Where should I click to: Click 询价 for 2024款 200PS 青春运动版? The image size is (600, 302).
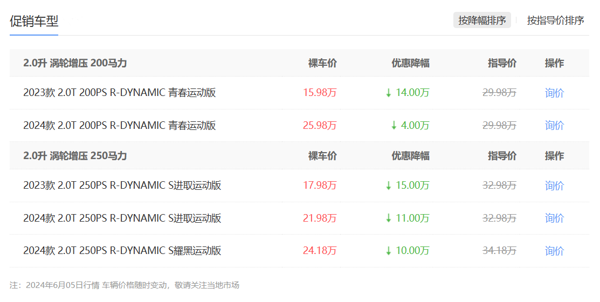point(554,126)
